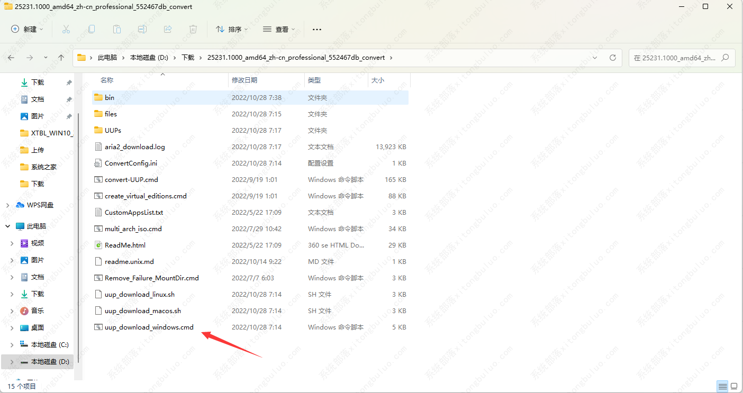Refresh the current folder view
Screen dimensions: 743x393
tap(613, 58)
